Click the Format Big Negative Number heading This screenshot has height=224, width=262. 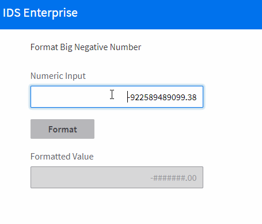[x=86, y=47]
